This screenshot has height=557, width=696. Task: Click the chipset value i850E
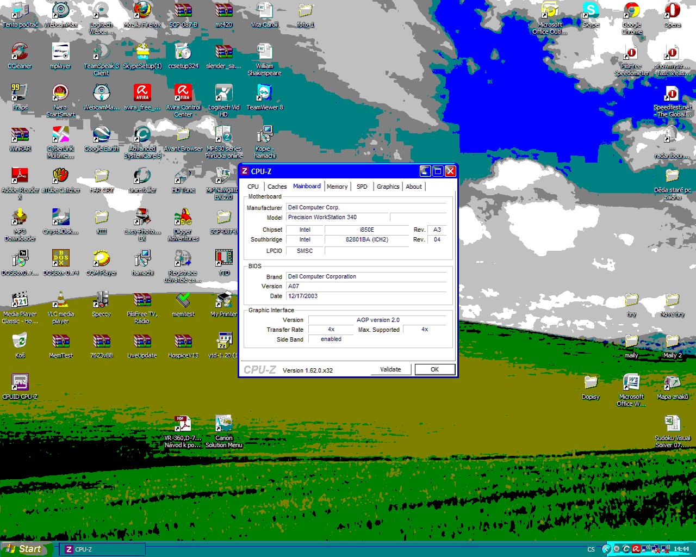(x=366, y=230)
